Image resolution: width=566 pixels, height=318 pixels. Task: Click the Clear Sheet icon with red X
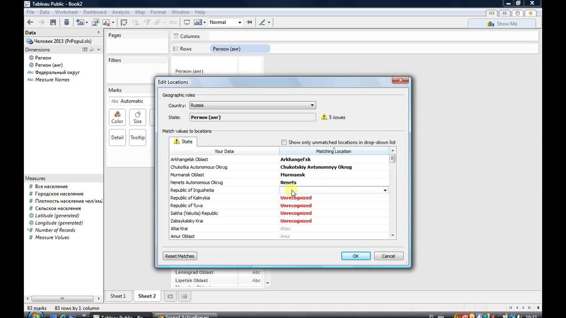pyautogui.click(x=106, y=23)
